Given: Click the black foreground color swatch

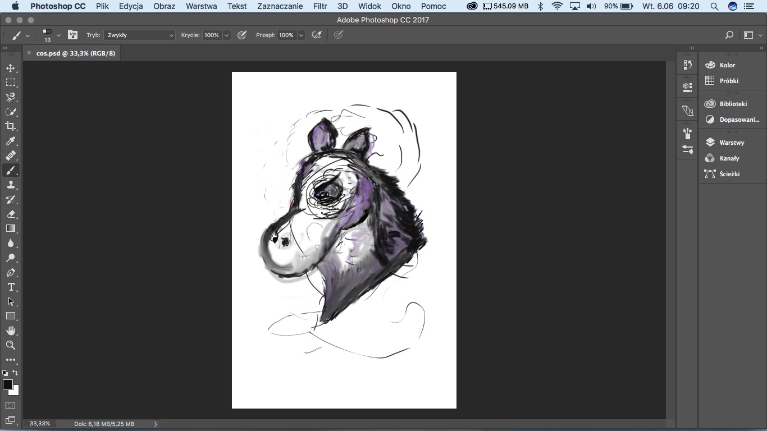Looking at the screenshot, I should click(8, 384).
